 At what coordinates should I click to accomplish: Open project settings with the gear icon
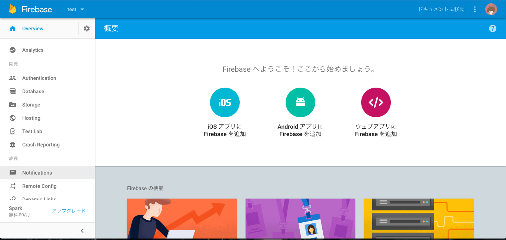coord(86,28)
